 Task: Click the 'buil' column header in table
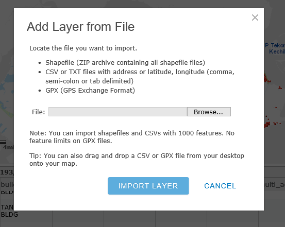(7, 184)
